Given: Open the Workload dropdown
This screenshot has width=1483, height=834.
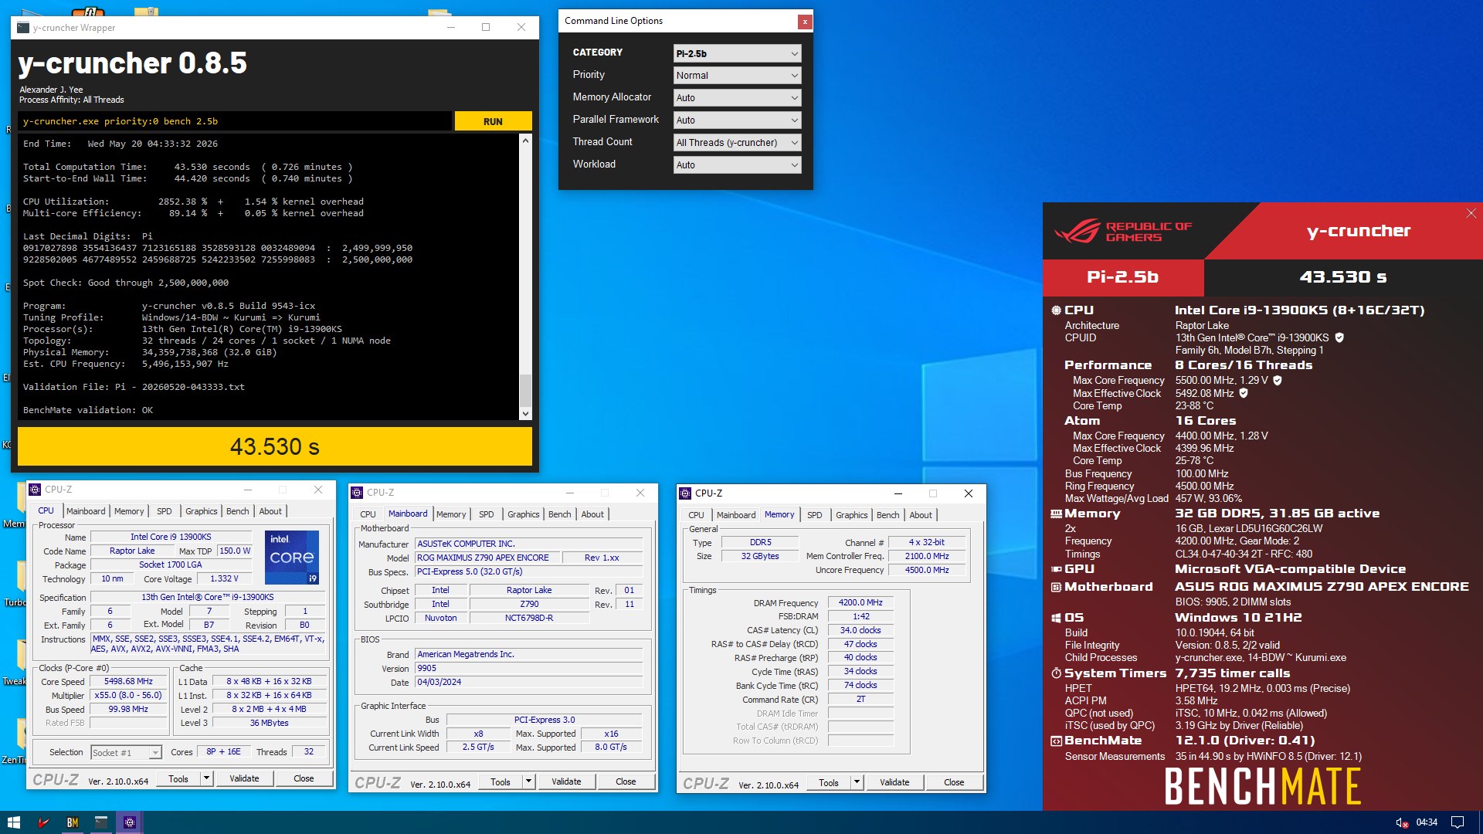Looking at the screenshot, I should [x=737, y=165].
